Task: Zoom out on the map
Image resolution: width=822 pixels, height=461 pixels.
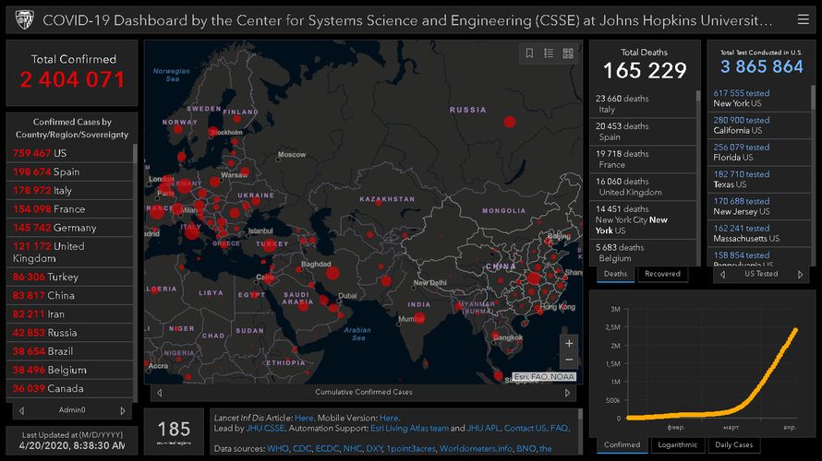Action: (x=569, y=361)
